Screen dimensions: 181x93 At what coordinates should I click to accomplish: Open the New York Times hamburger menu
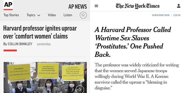[96, 6]
